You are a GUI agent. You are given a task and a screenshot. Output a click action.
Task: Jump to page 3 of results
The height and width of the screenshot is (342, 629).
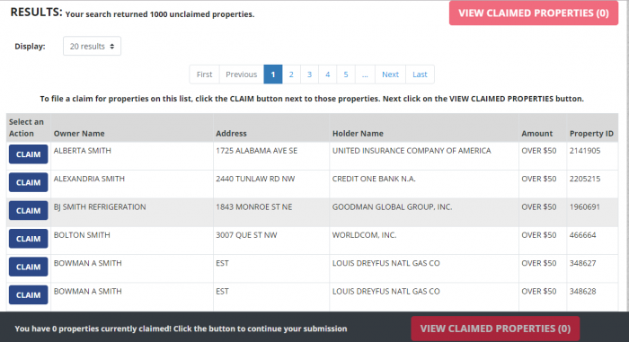[x=309, y=75]
